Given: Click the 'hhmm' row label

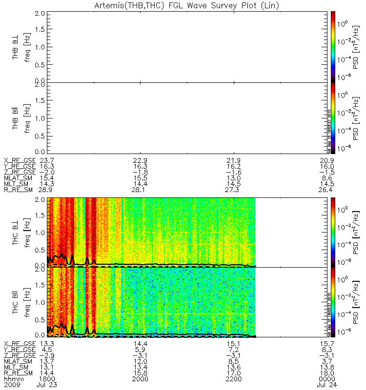Looking at the screenshot, I should coord(14,379).
